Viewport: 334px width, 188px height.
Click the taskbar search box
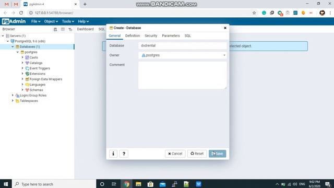click(x=54, y=184)
